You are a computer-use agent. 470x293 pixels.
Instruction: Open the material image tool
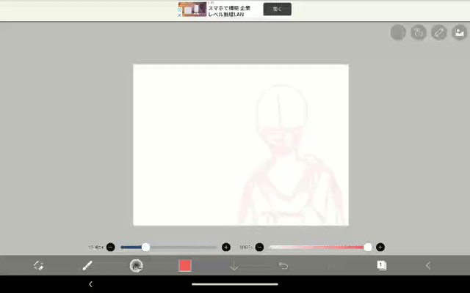point(460,32)
